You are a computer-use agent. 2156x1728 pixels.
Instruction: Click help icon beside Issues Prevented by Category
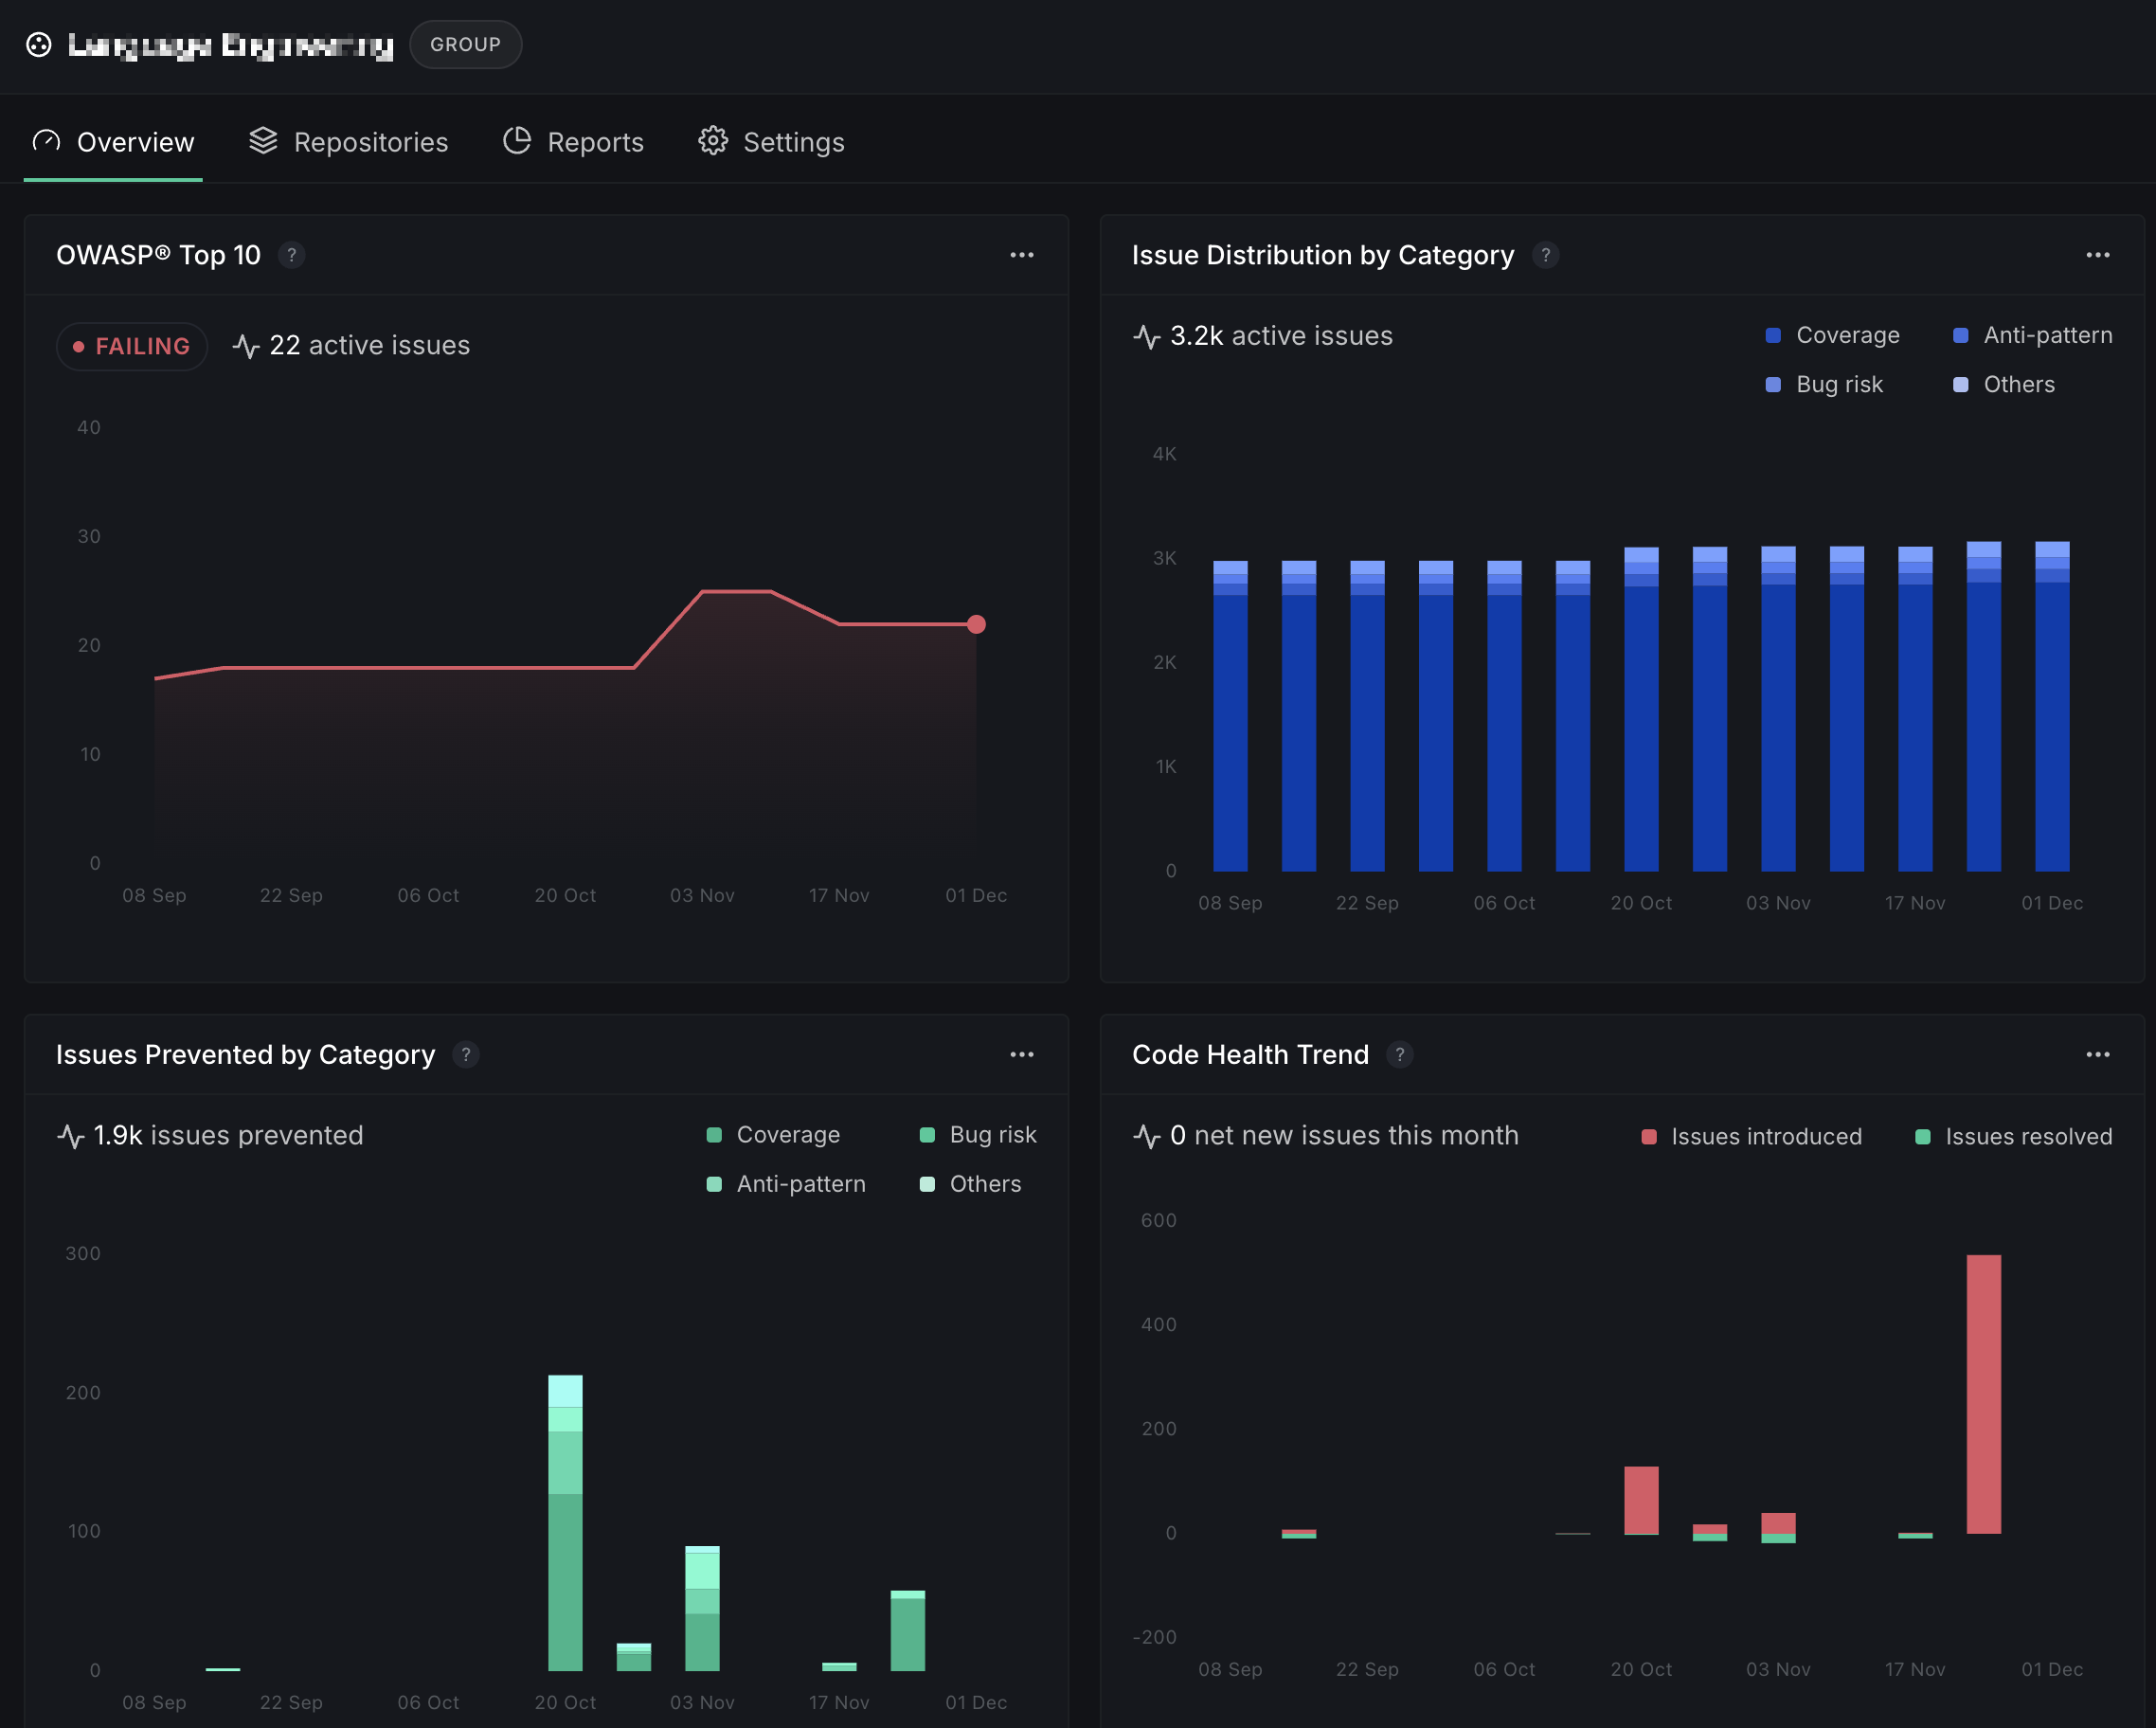(465, 1054)
